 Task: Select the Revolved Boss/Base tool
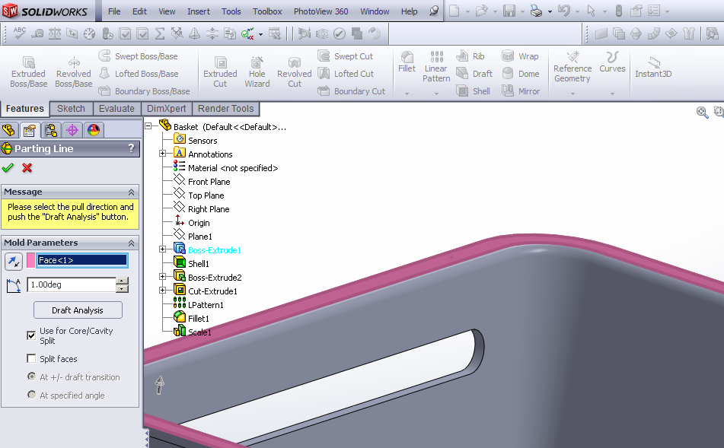coord(73,71)
